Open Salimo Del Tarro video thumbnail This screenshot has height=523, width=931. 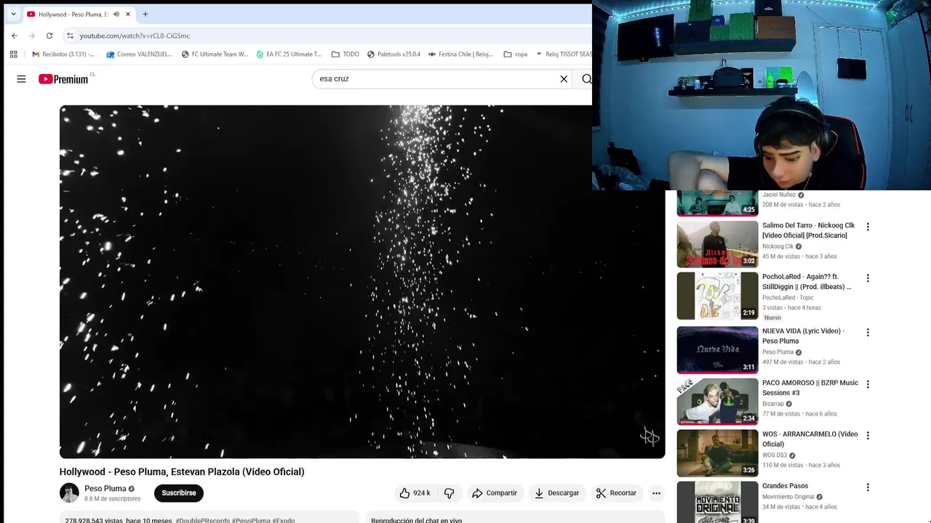click(717, 244)
